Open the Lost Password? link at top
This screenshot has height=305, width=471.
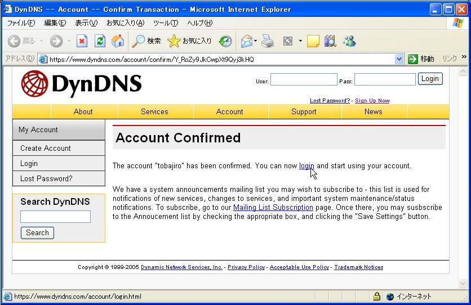coord(330,101)
